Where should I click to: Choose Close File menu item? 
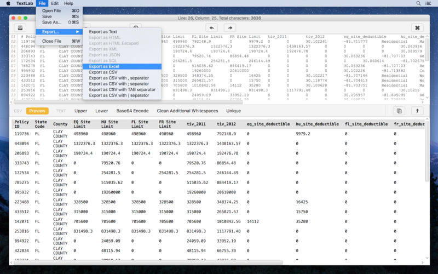tap(59, 41)
